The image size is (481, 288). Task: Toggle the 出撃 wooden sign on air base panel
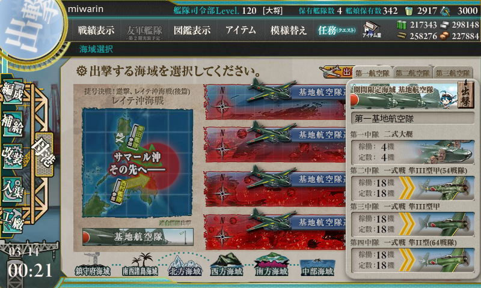(465, 94)
